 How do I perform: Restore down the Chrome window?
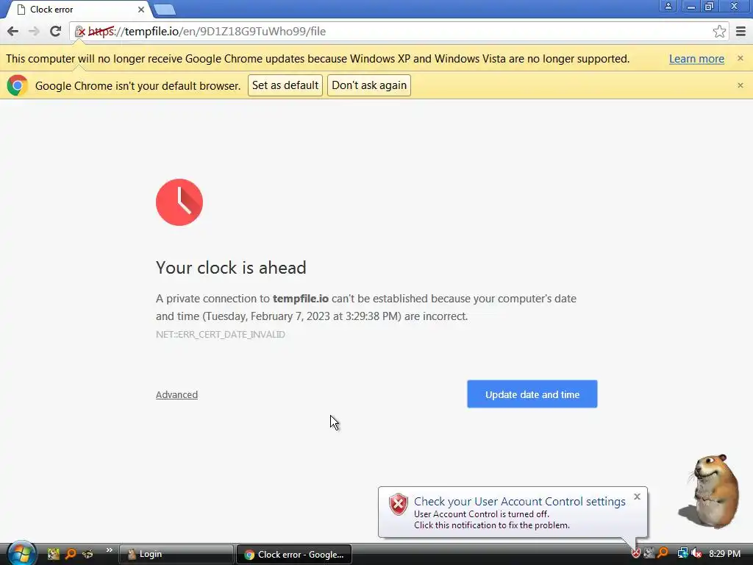pos(710,6)
